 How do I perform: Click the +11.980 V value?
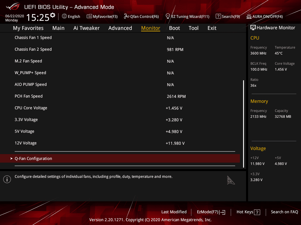(175, 143)
